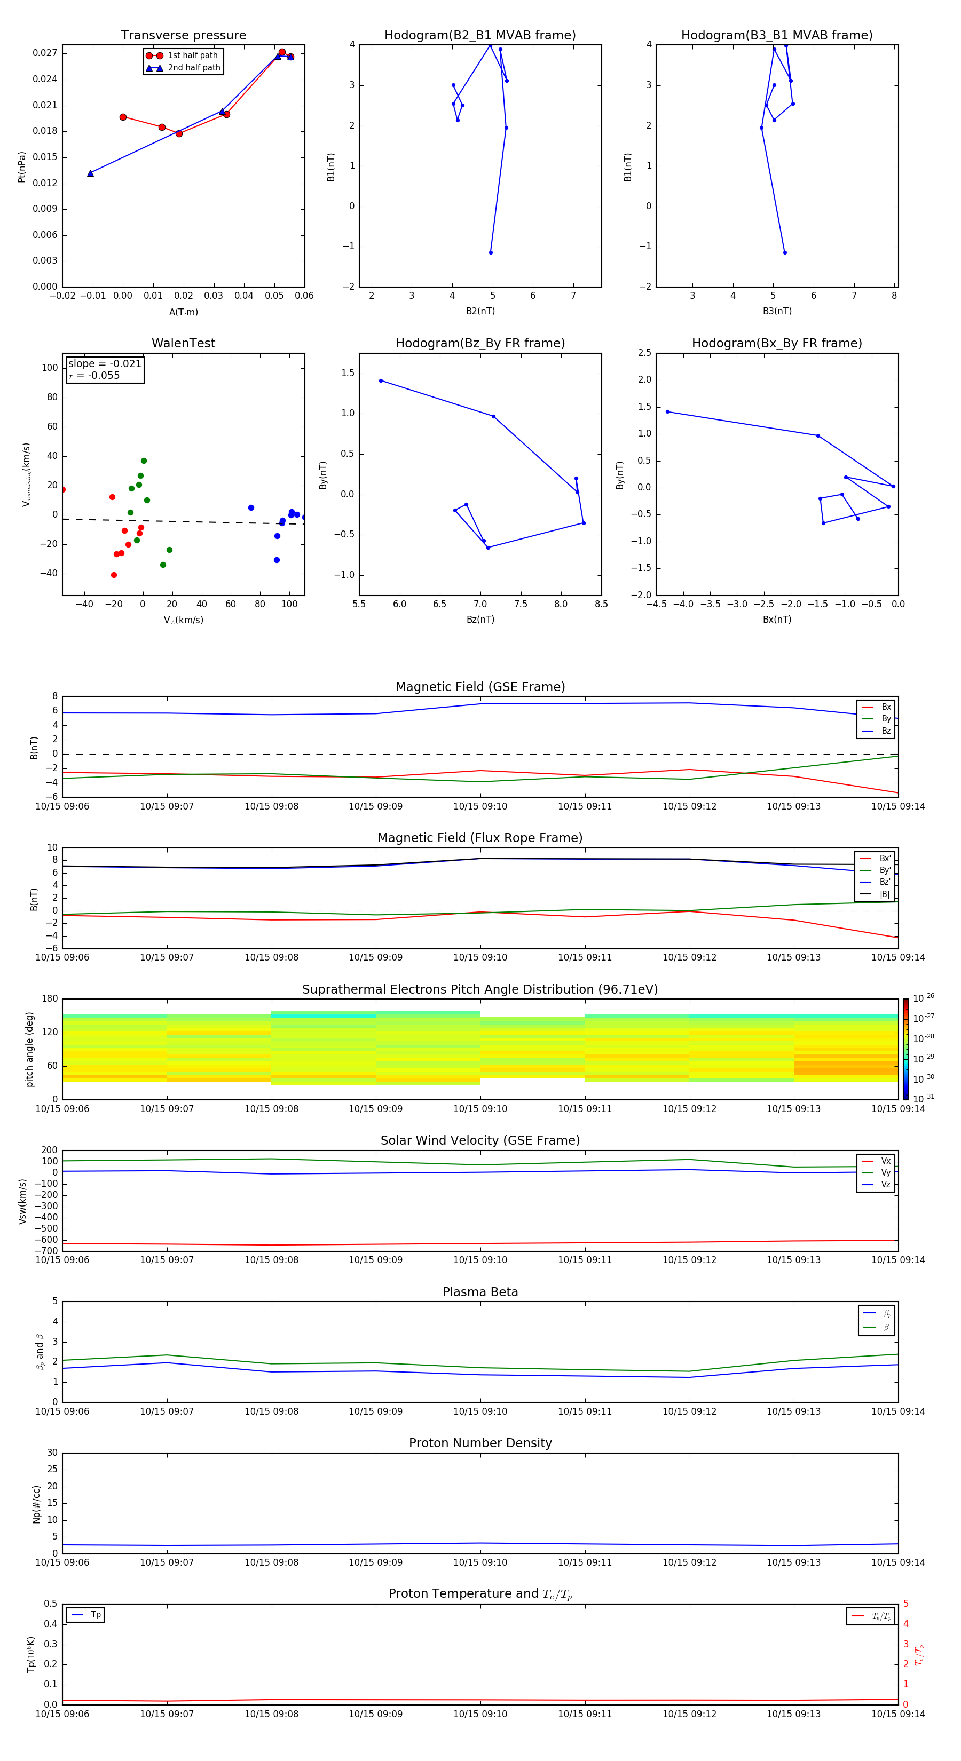Viewport: 961px width, 1761px height.
Task: Select the "Hodogram(B2_B1 MVAB frame)" title
Action: [480, 36]
